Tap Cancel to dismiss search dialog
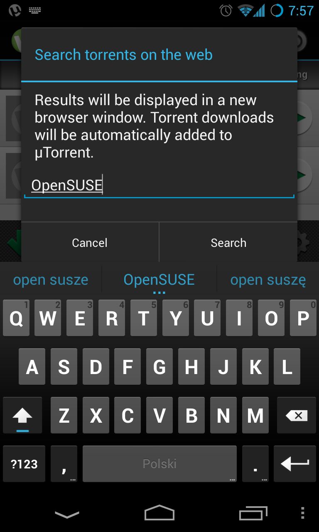 point(90,243)
